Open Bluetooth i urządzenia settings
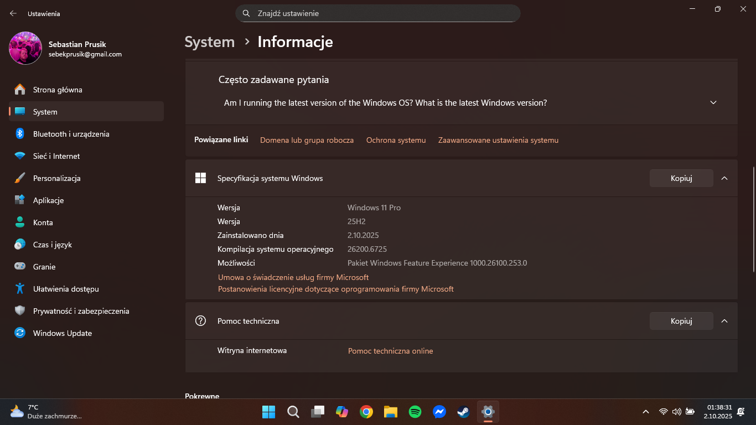Screen dimensions: 756x425 pyautogui.click(x=71, y=134)
